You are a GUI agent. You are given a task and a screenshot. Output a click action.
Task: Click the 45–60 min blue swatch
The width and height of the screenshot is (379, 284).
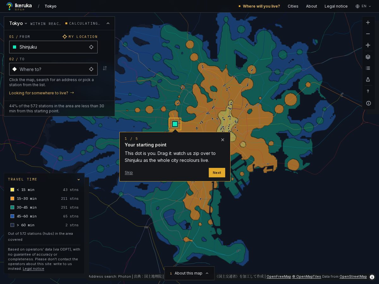(x=12, y=216)
